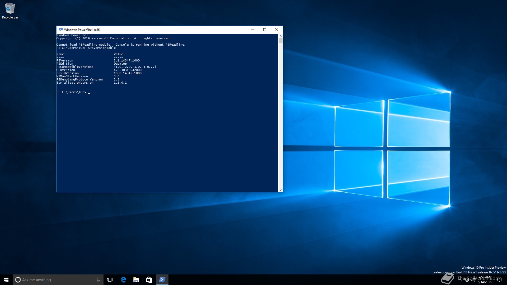Click the 'Desktop' edition value

point(120,64)
